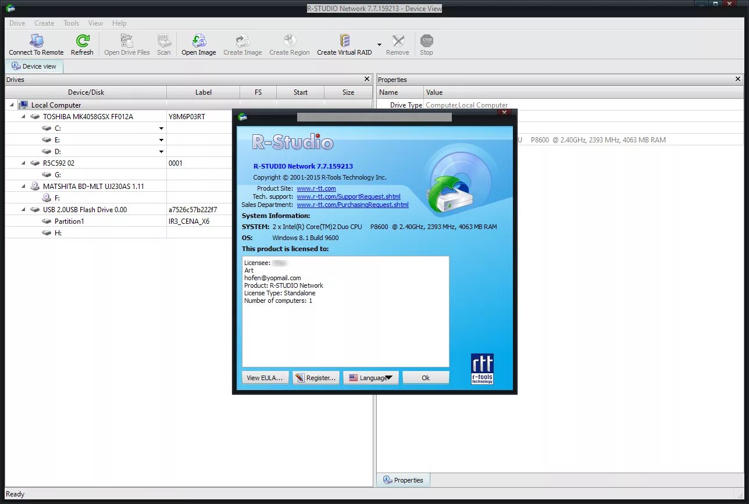This screenshot has height=504, width=749.
Task: Click the Open Drive Files icon
Action: click(127, 41)
